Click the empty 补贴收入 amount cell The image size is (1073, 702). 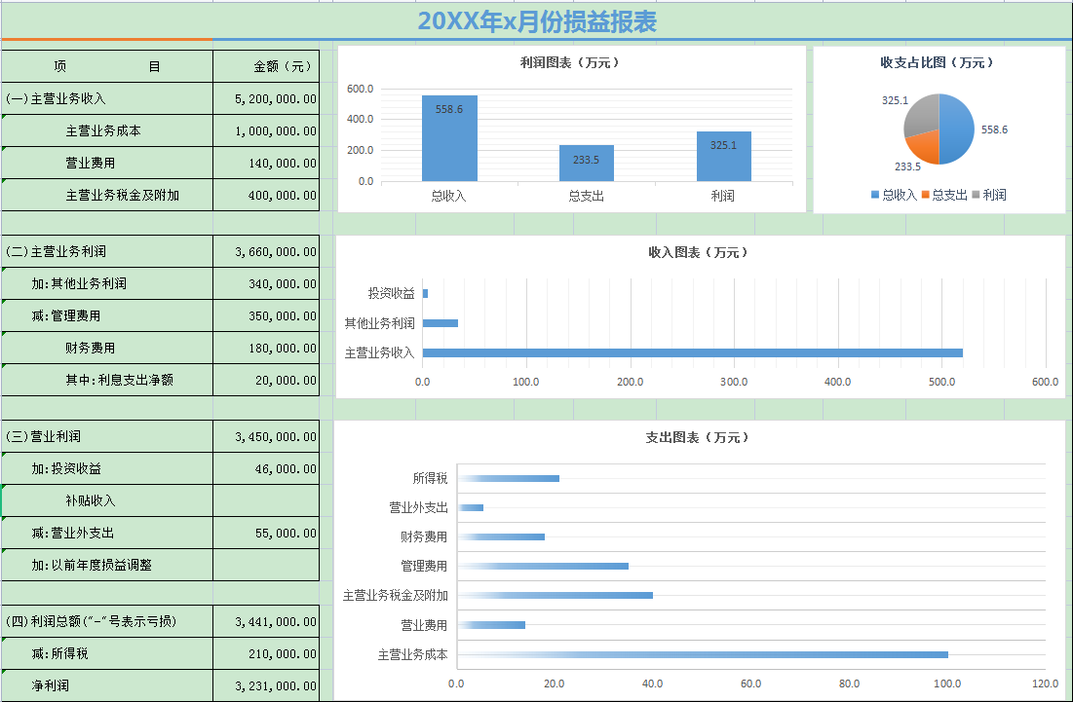pyautogui.click(x=266, y=500)
